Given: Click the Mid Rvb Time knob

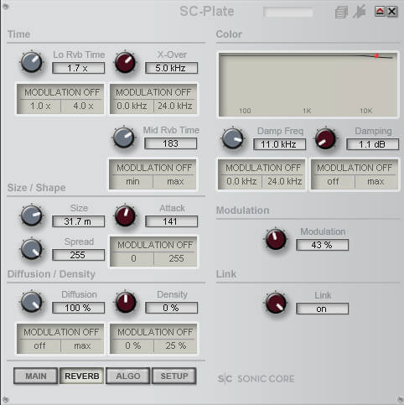Looking at the screenshot, I should pos(124,138).
